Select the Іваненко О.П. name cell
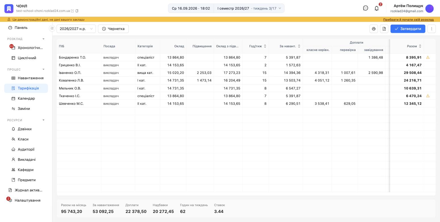Viewport: 440px width, 222px height. (x=79, y=73)
